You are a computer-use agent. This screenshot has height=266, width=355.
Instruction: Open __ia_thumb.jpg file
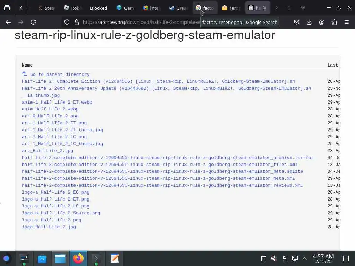click(x=41, y=95)
